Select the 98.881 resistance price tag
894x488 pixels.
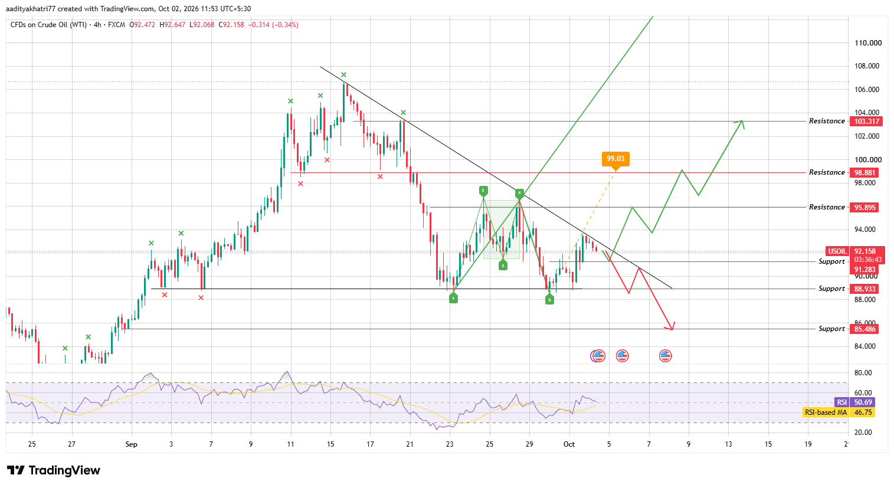[864, 173]
